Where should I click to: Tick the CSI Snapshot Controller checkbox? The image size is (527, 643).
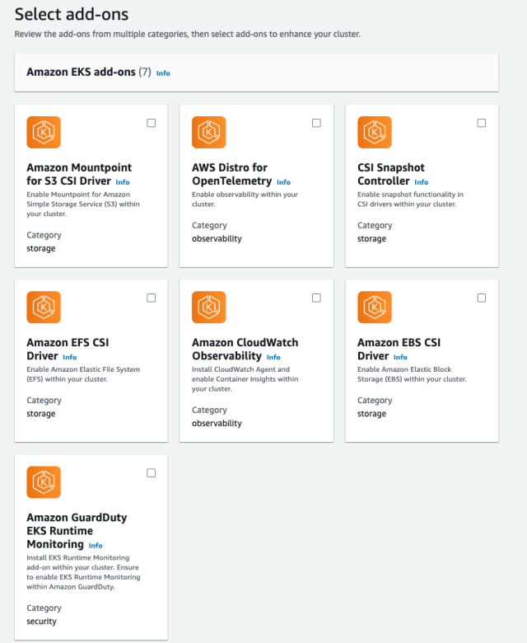pyautogui.click(x=482, y=123)
